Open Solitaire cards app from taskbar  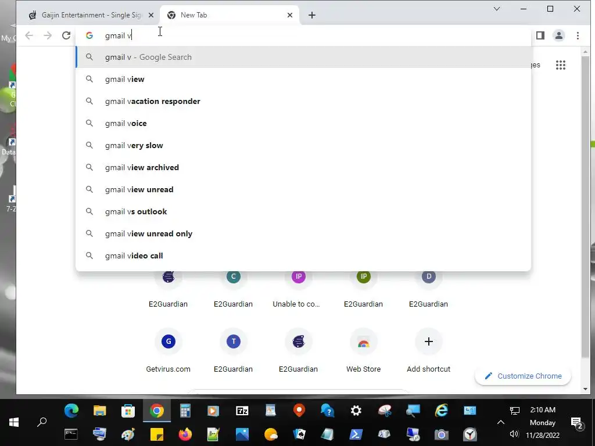[299, 434]
